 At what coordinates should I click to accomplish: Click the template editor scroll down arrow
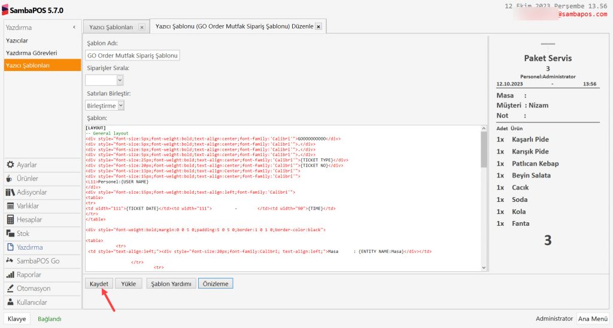click(x=484, y=268)
